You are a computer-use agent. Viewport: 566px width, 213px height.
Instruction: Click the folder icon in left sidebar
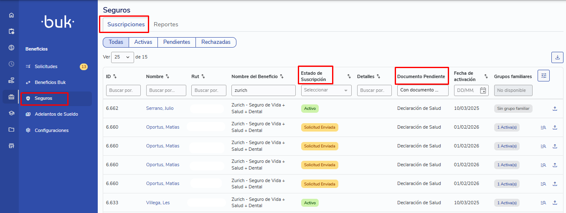11,129
